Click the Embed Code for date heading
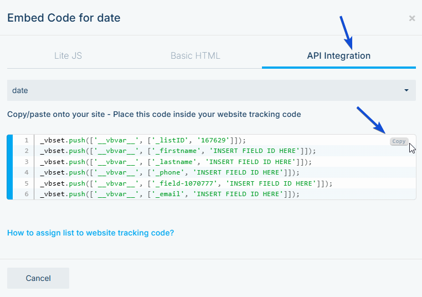The width and height of the screenshot is (422, 297). (x=64, y=18)
